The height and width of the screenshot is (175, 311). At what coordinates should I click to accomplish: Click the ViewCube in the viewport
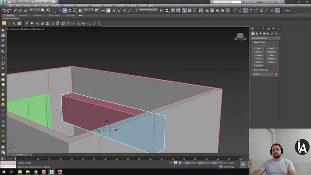[x=240, y=37]
